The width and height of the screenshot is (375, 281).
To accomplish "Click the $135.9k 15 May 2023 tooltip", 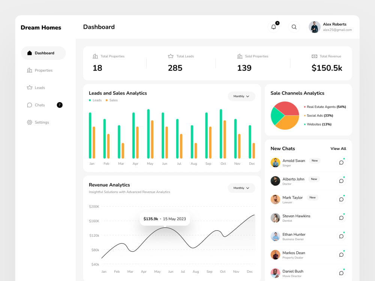I will 165,219.
